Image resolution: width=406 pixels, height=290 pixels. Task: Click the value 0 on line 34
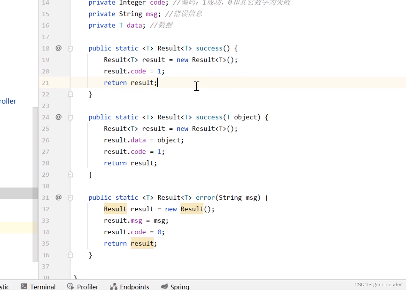159,232
